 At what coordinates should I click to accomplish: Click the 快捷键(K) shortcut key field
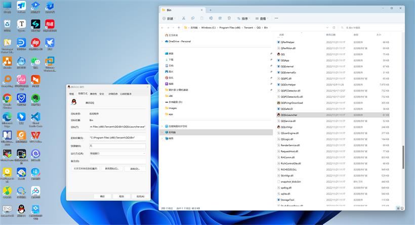pos(117,146)
